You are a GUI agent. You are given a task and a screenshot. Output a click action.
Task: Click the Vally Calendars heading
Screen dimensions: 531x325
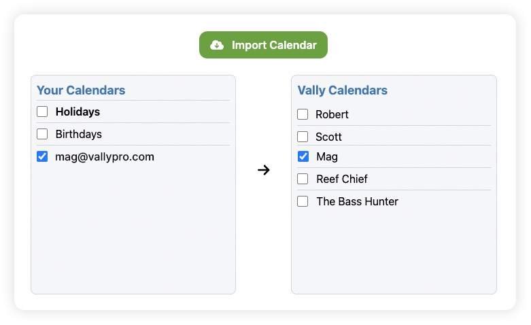click(343, 90)
